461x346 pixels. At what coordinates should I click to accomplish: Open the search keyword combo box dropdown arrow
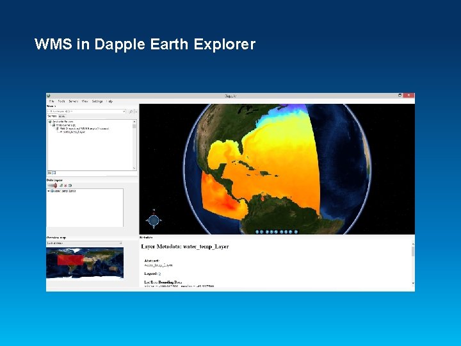tap(124, 111)
